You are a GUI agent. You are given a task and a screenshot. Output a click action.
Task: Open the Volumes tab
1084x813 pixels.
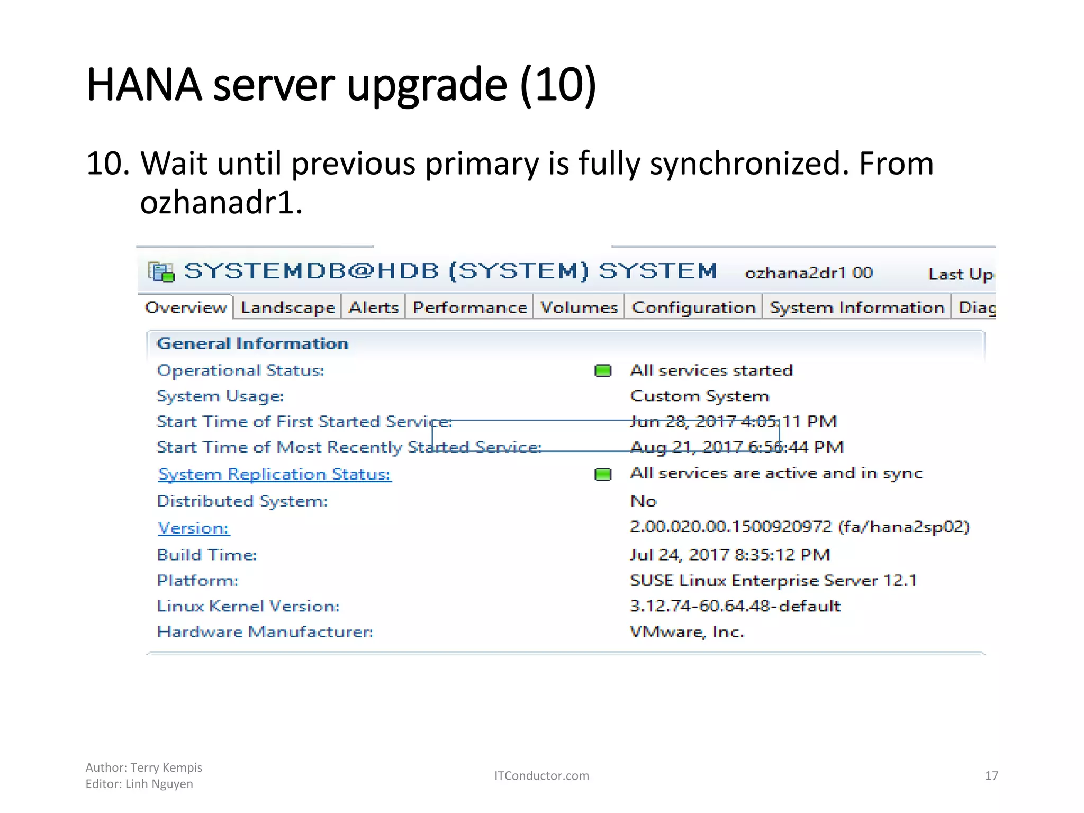click(x=579, y=307)
